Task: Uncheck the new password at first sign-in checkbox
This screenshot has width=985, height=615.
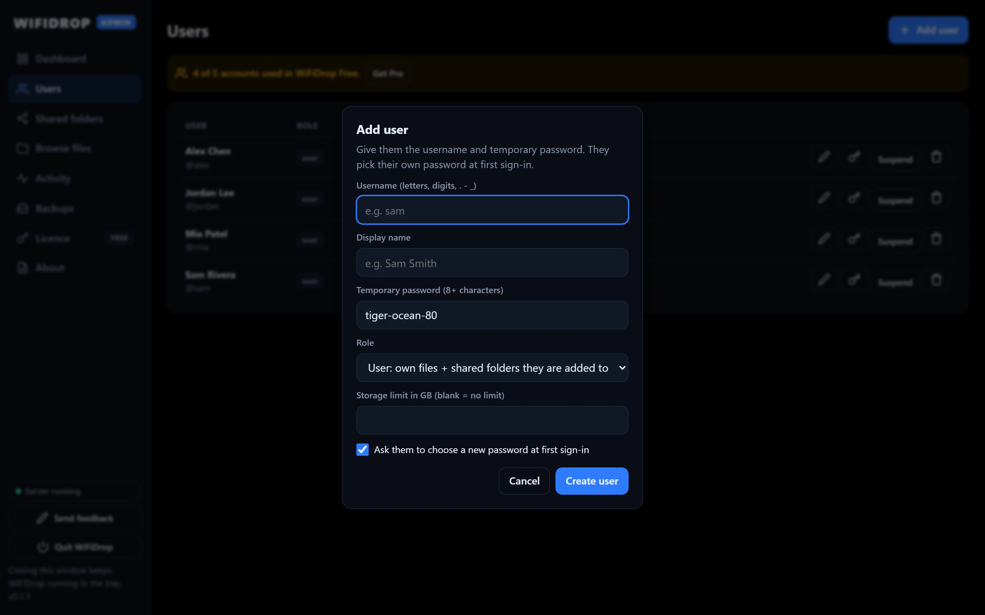Action: coord(362,449)
